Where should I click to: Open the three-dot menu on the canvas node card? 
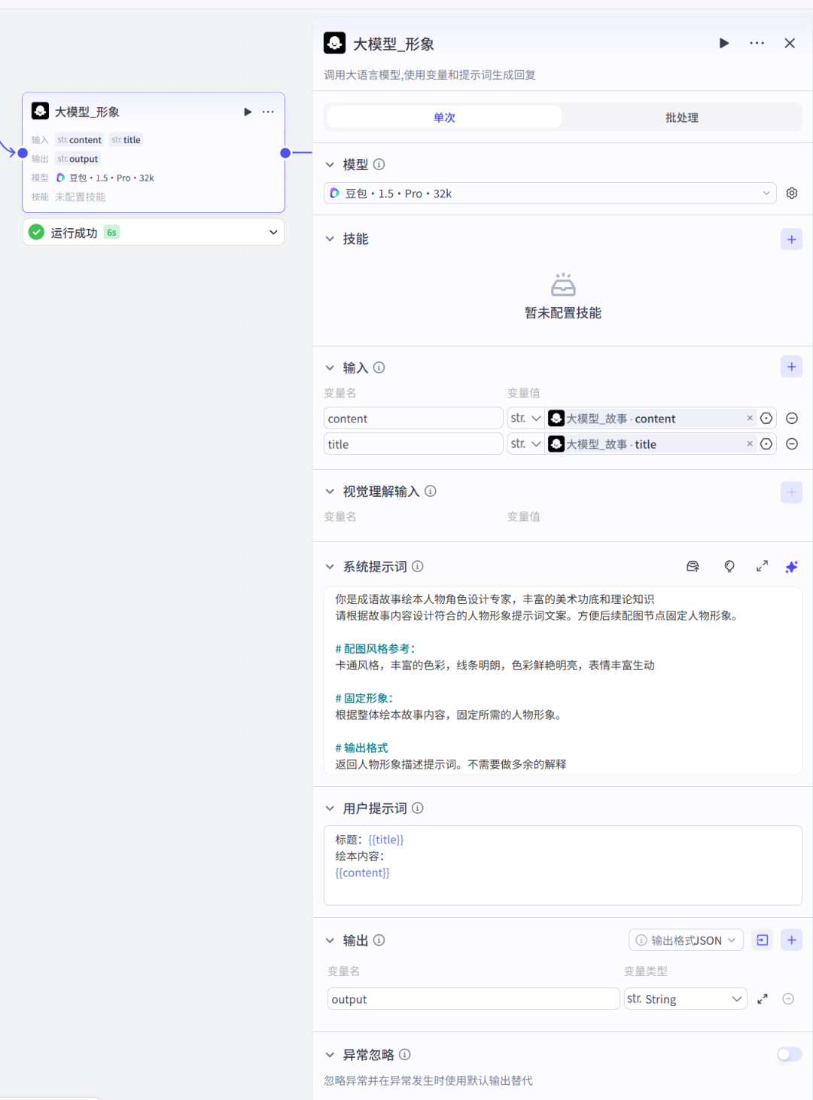tap(268, 111)
